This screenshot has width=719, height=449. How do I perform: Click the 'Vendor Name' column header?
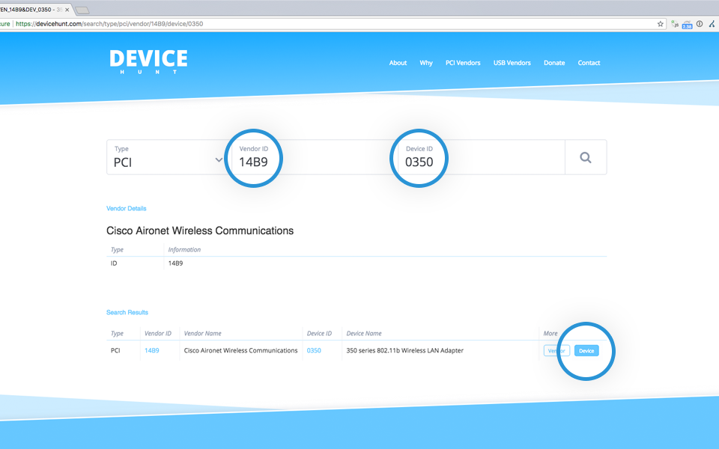point(203,334)
